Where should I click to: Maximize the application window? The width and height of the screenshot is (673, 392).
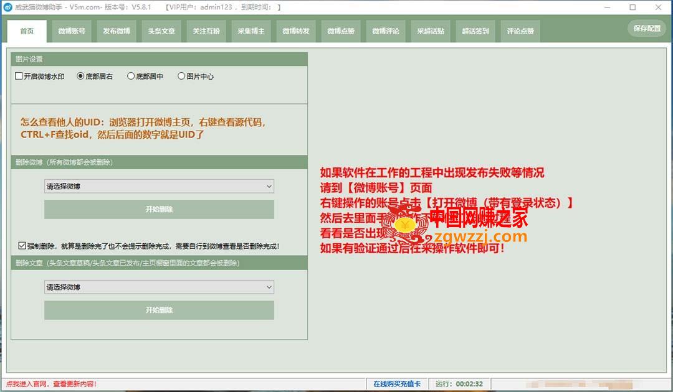pos(632,7)
